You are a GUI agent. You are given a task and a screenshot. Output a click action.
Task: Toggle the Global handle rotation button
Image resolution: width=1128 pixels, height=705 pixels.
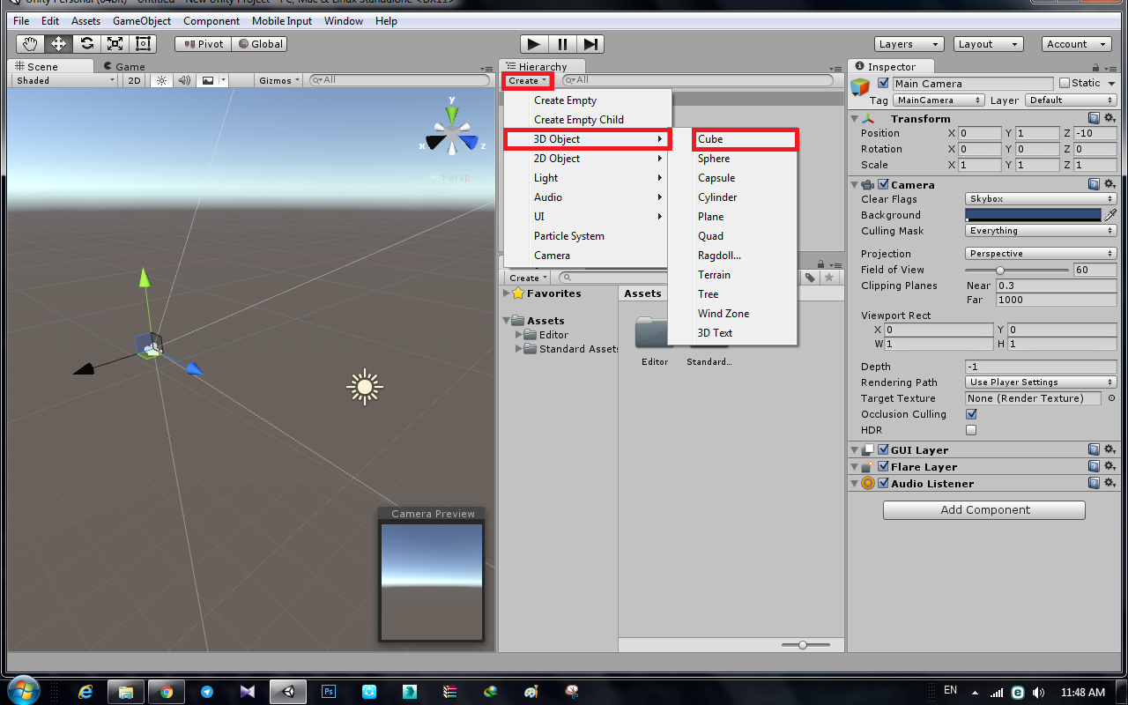pyautogui.click(x=260, y=44)
